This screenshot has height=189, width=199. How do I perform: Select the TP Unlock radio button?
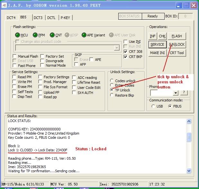click(x=112, y=90)
